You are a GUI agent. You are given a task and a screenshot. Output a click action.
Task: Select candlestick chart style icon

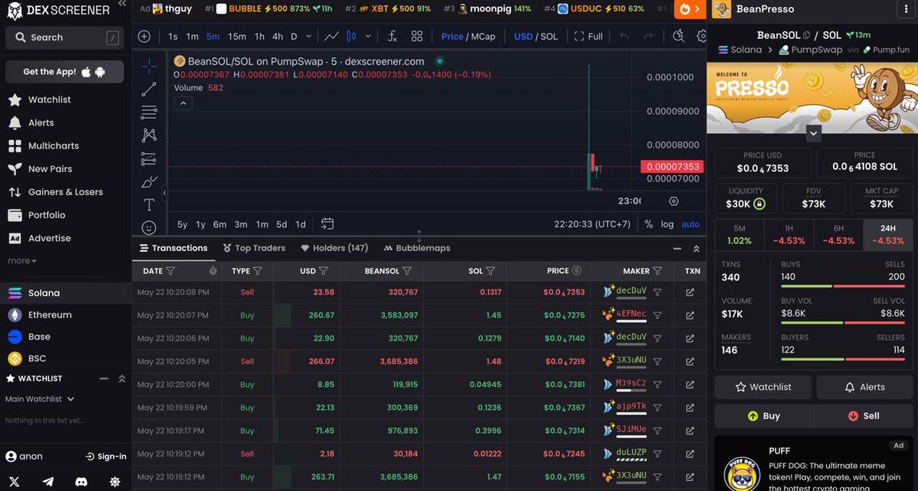(352, 36)
